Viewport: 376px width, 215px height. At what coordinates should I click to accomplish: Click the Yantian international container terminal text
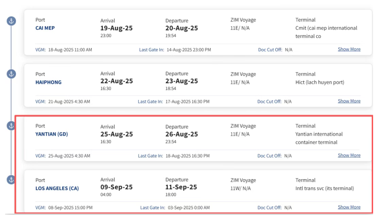click(x=319, y=138)
